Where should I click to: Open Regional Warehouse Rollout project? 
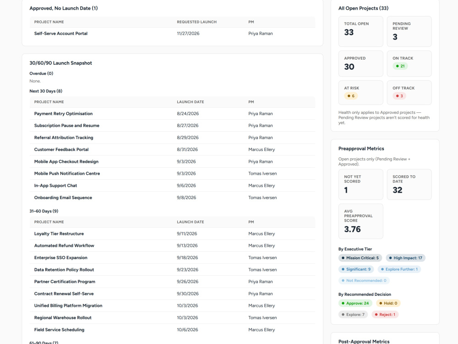[x=63, y=318]
